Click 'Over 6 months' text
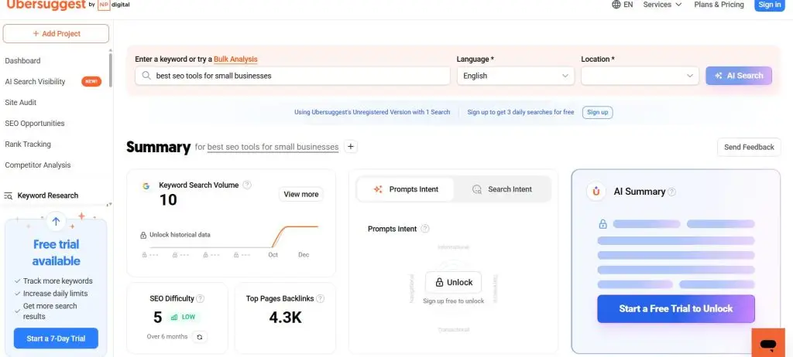The height and width of the screenshot is (357, 793). (167, 337)
